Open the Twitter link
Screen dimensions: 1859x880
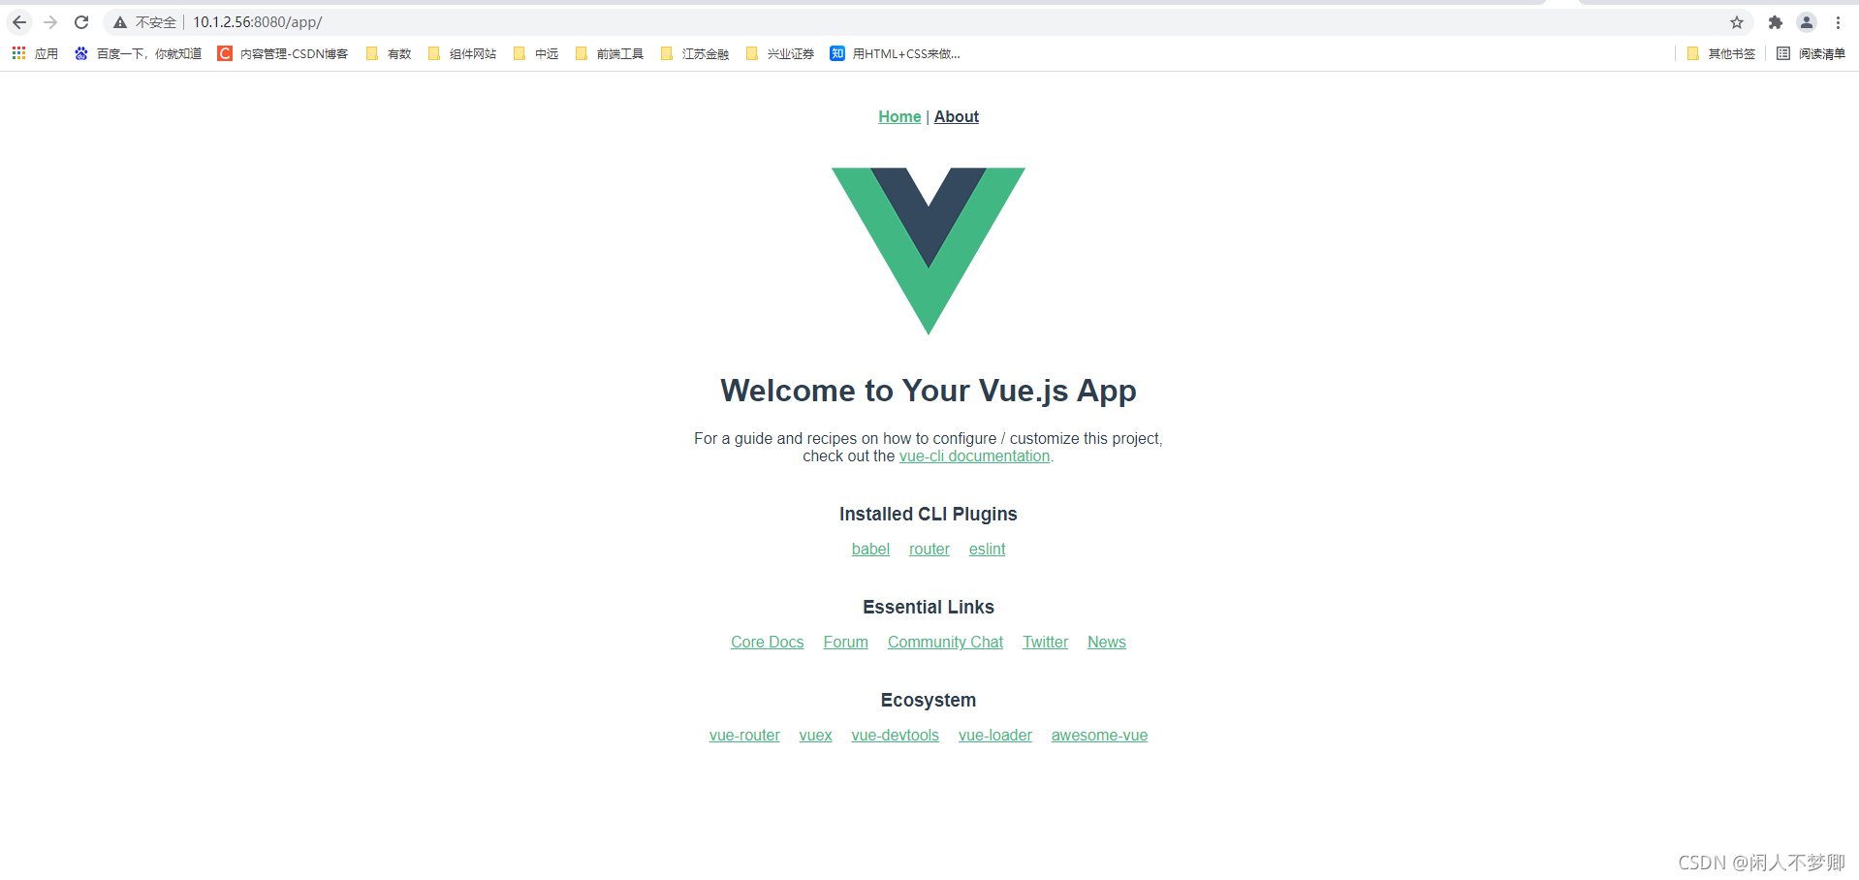[x=1045, y=643]
